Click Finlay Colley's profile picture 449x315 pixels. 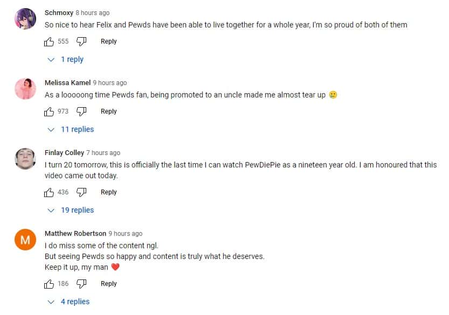(x=25, y=159)
